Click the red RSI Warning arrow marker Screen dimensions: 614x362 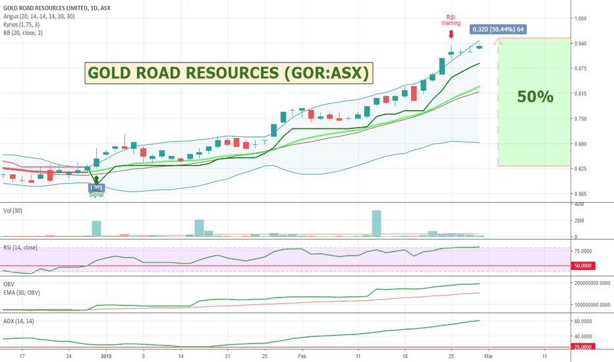tap(451, 34)
